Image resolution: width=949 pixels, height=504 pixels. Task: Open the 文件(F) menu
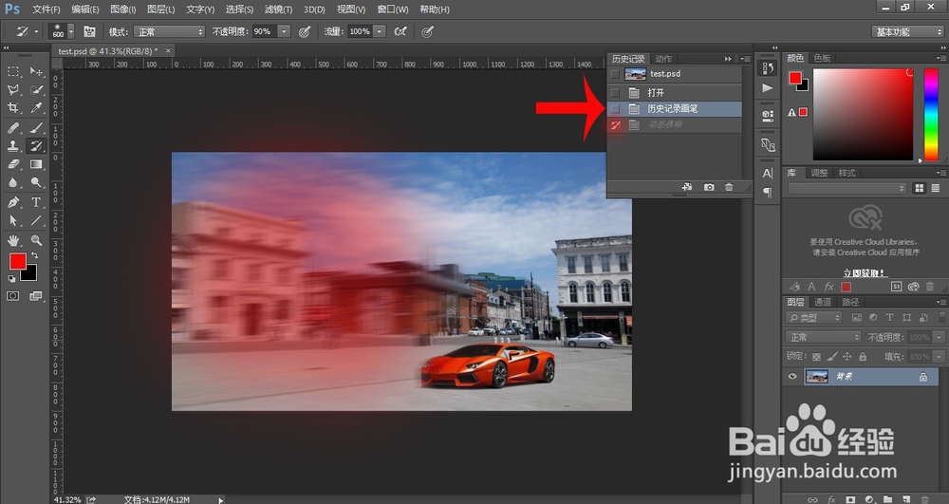[x=46, y=9]
